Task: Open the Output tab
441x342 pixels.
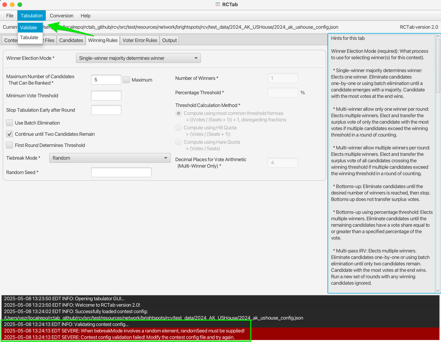Action: coord(169,40)
